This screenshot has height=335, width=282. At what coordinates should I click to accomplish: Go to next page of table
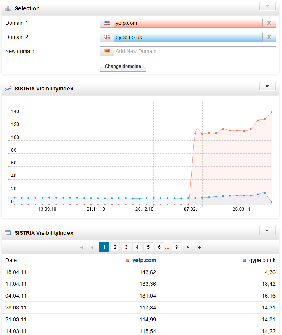(187, 247)
